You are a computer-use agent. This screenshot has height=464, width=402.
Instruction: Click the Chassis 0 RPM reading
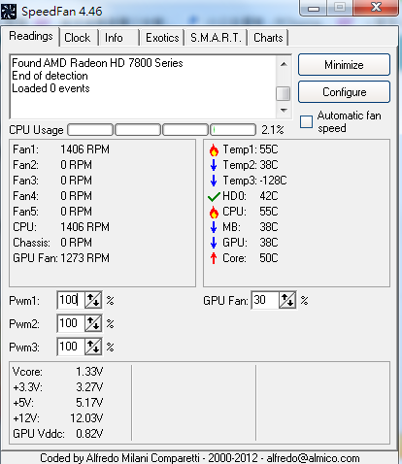(x=52, y=243)
